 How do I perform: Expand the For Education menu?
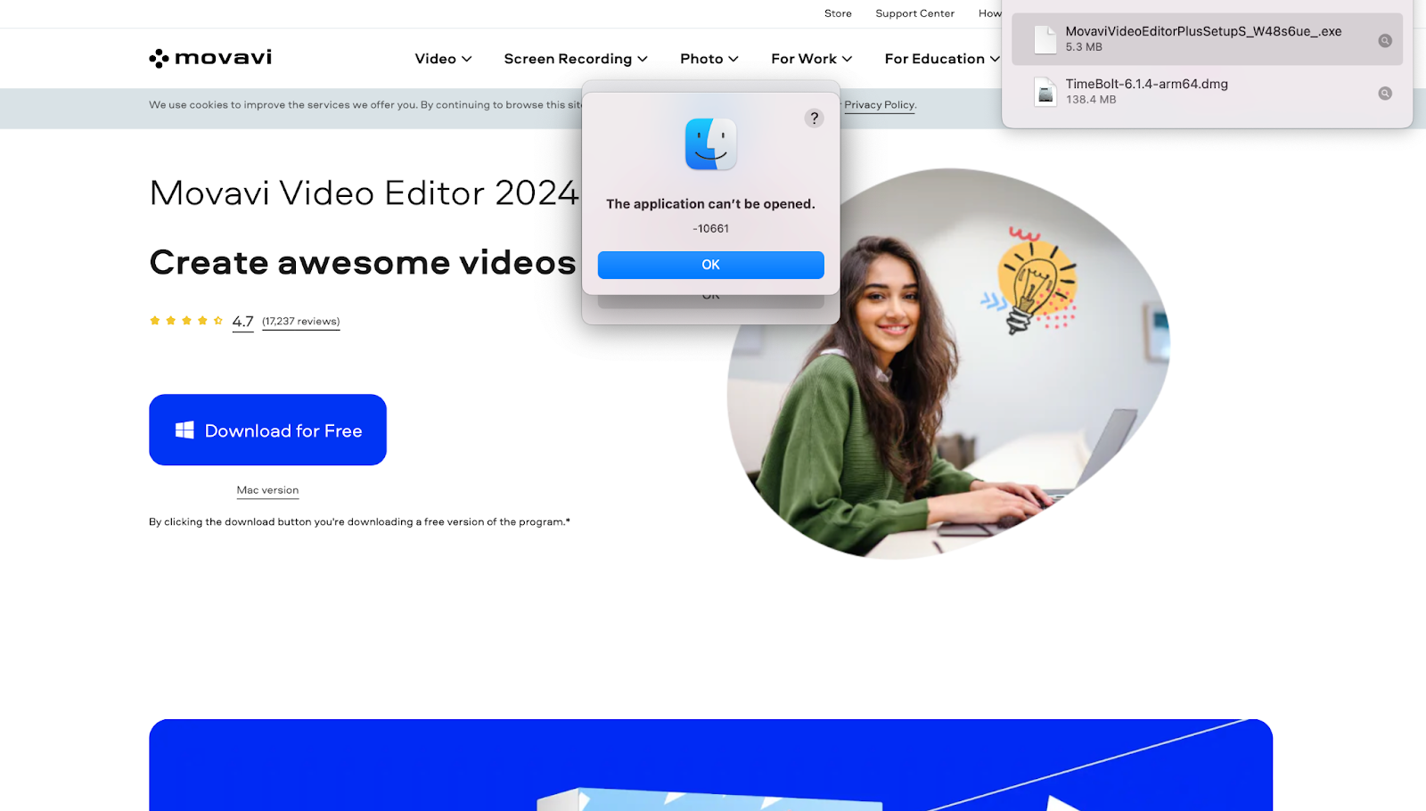[942, 59]
